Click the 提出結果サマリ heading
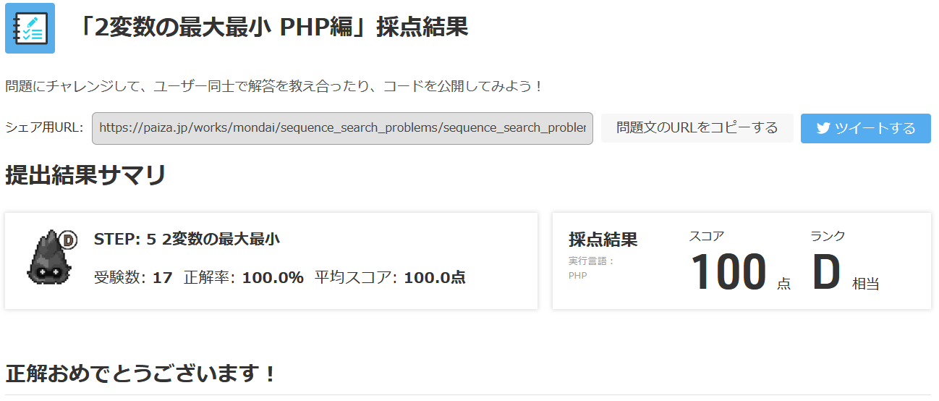The height and width of the screenshot is (401, 939). [x=85, y=175]
